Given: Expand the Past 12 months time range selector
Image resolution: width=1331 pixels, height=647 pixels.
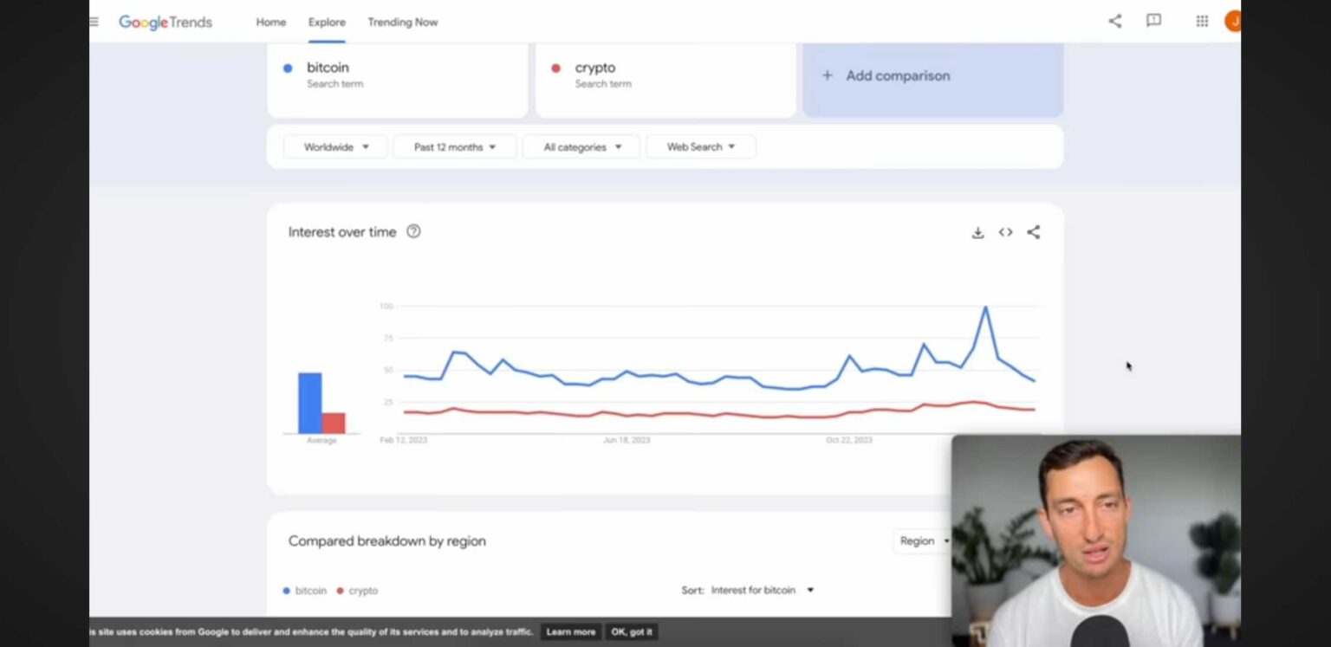Looking at the screenshot, I should coord(454,146).
